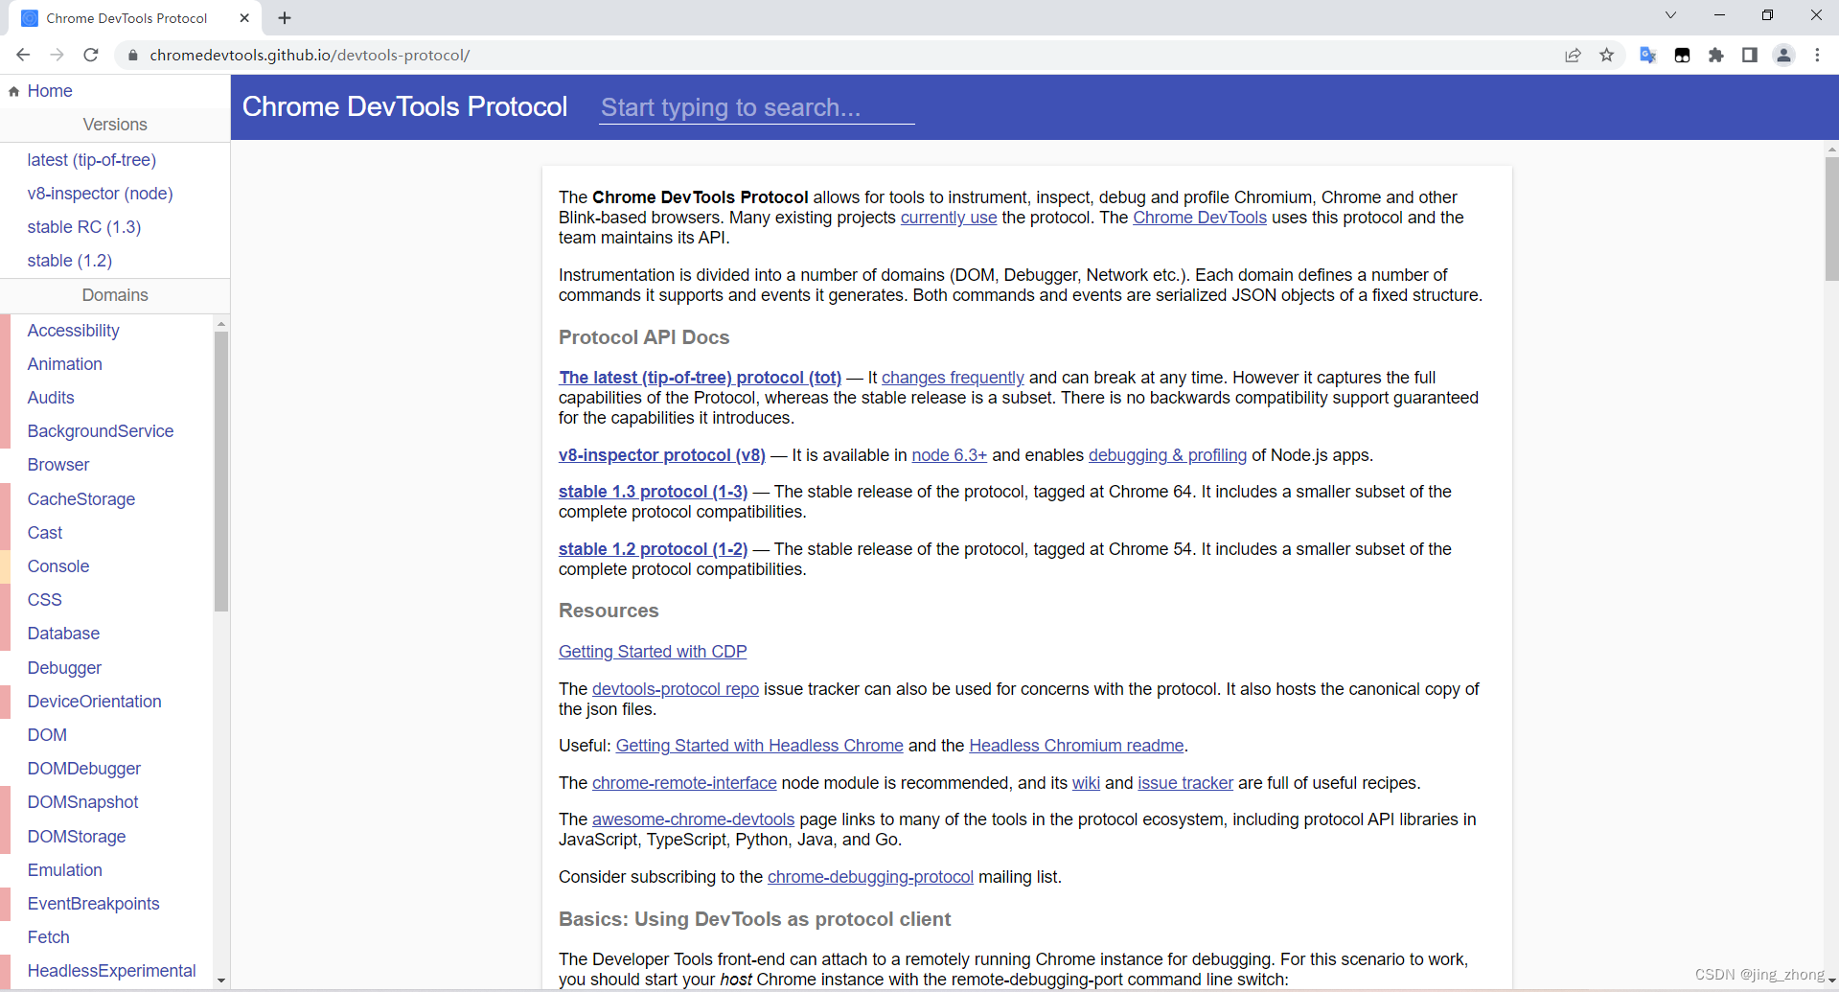Click the main page vertical scrollbar thumb
Viewport: 1839px width, 992px height.
click(1831, 219)
